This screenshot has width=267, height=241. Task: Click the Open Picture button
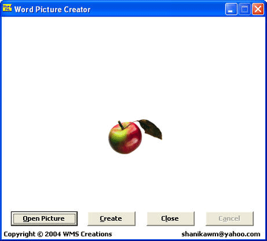pyautogui.click(x=44, y=218)
